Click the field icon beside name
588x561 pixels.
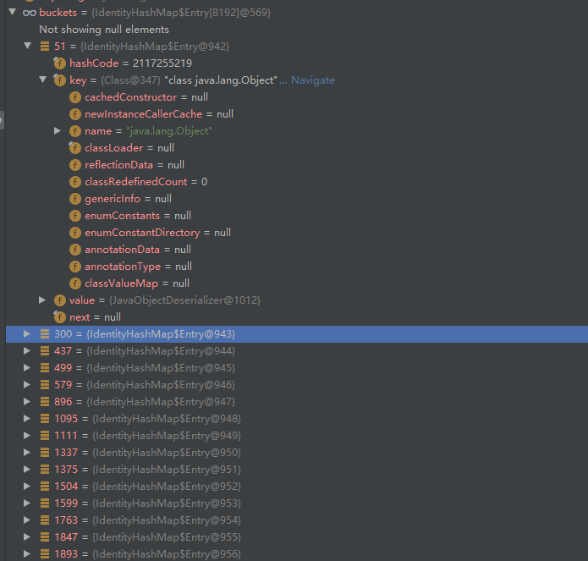tap(75, 131)
